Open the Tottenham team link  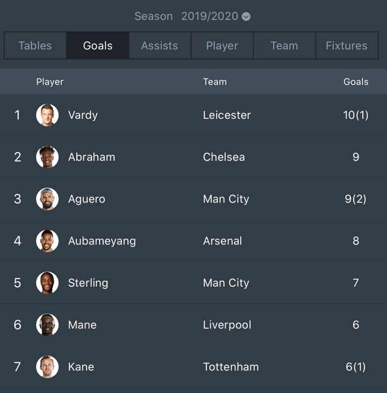(x=231, y=367)
